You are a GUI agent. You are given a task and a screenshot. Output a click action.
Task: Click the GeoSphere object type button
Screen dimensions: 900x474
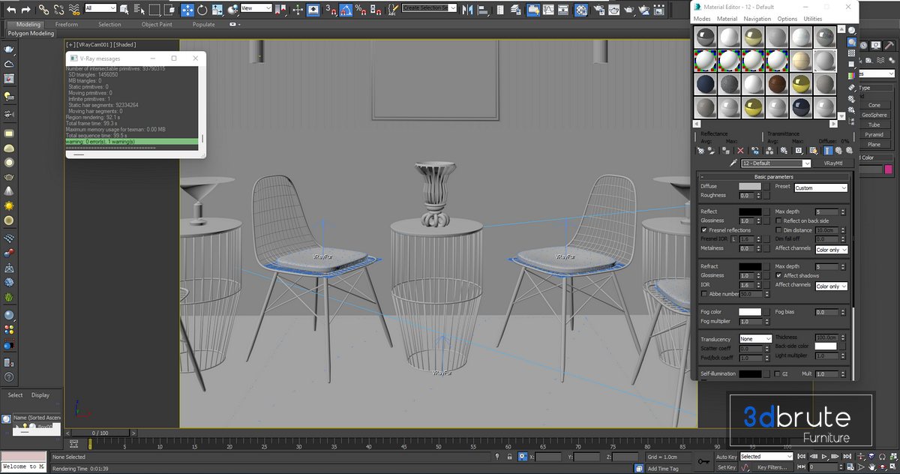(x=874, y=115)
